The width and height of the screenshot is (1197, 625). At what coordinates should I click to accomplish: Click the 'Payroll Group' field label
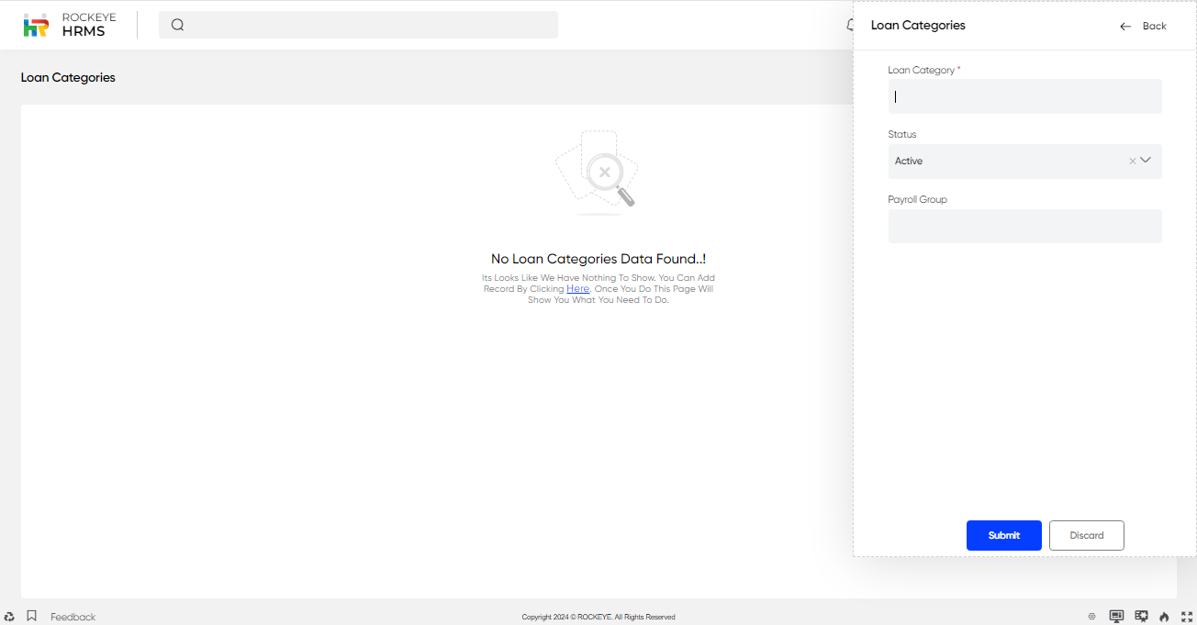tap(917, 199)
